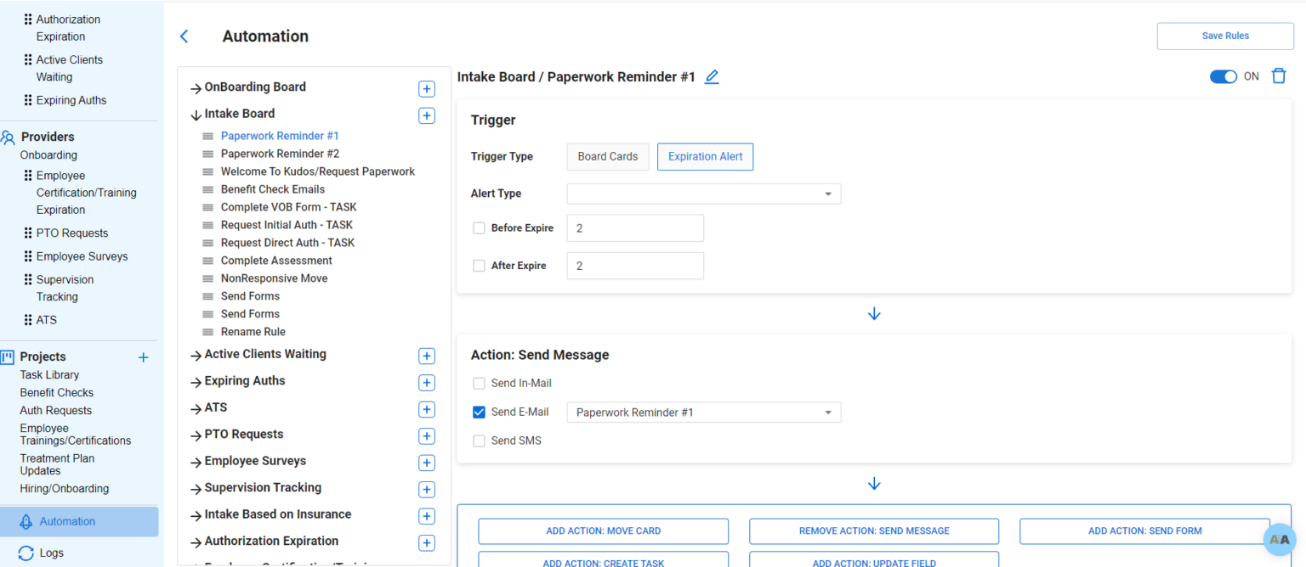Viewport: 1306px width, 567px height.
Task: Rename the rule using the pencil edit icon
Action: coord(712,76)
